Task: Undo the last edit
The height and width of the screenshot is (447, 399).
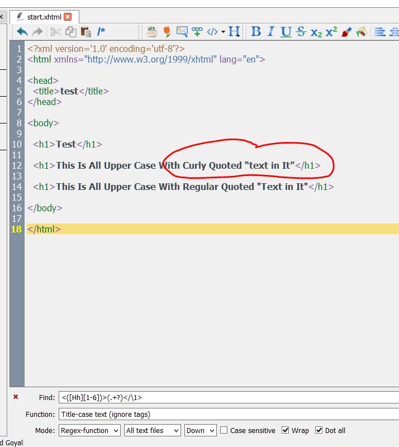Action: (22, 32)
